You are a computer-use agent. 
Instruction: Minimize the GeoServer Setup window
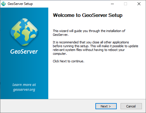[x=112, y=4]
